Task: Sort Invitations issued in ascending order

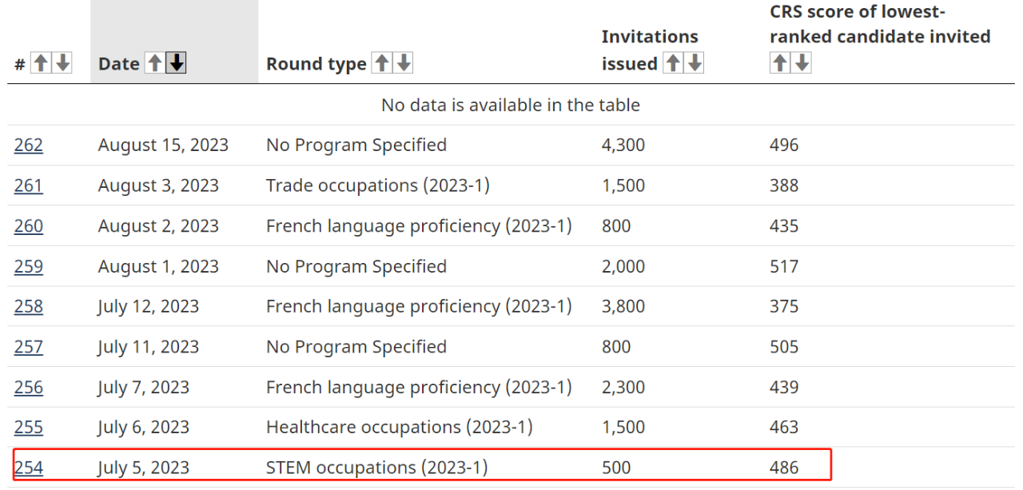Action: (x=673, y=64)
